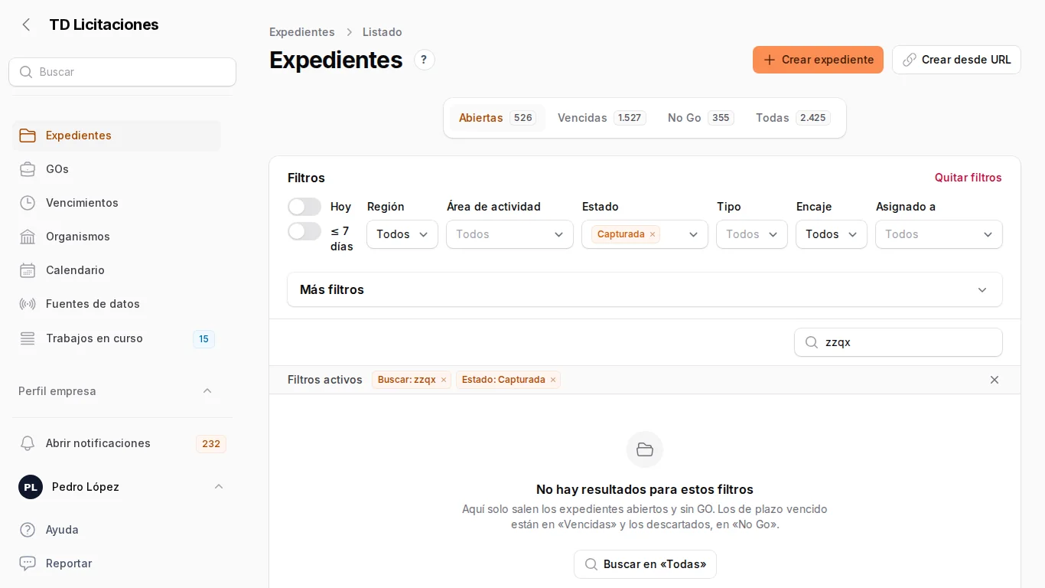Go back with the left arrow icon
Image resolution: width=1045 pixels, height=588 pixels.
27,24
